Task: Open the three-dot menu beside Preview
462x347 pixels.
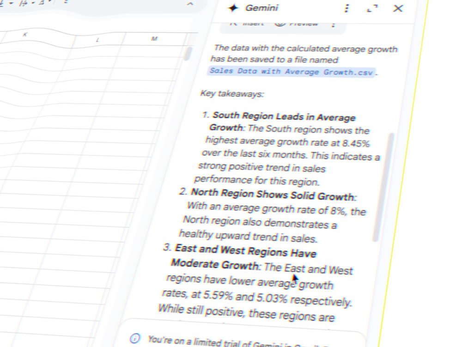Action: tap(334, 24)
